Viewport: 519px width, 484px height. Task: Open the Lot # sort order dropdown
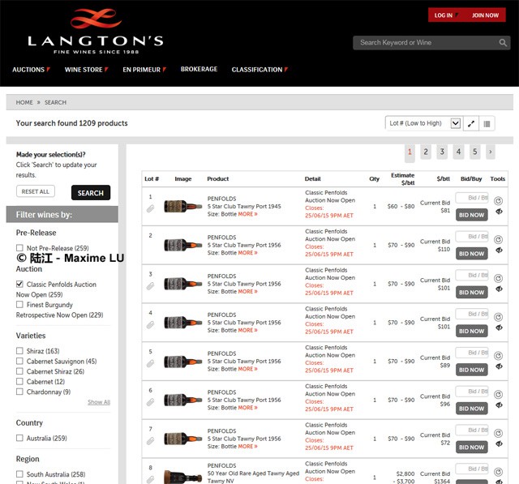[422, 123]
